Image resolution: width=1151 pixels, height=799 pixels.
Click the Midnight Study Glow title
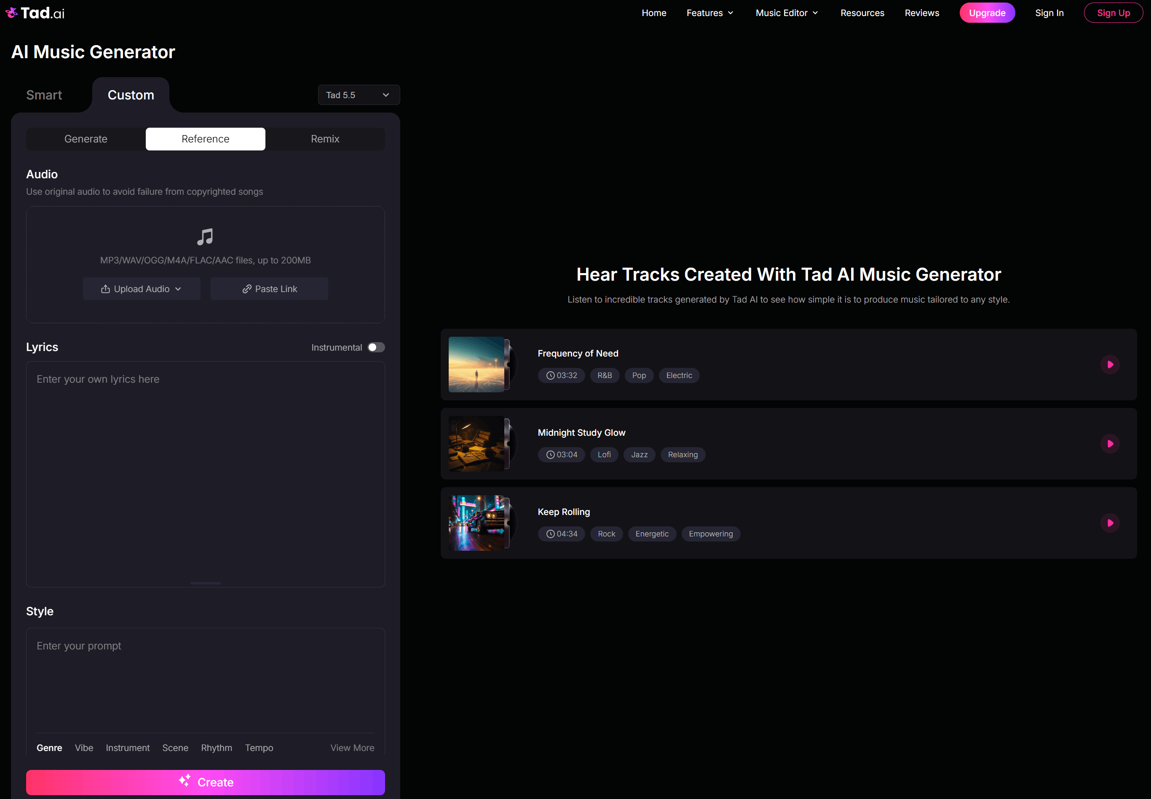click(581, 432)
